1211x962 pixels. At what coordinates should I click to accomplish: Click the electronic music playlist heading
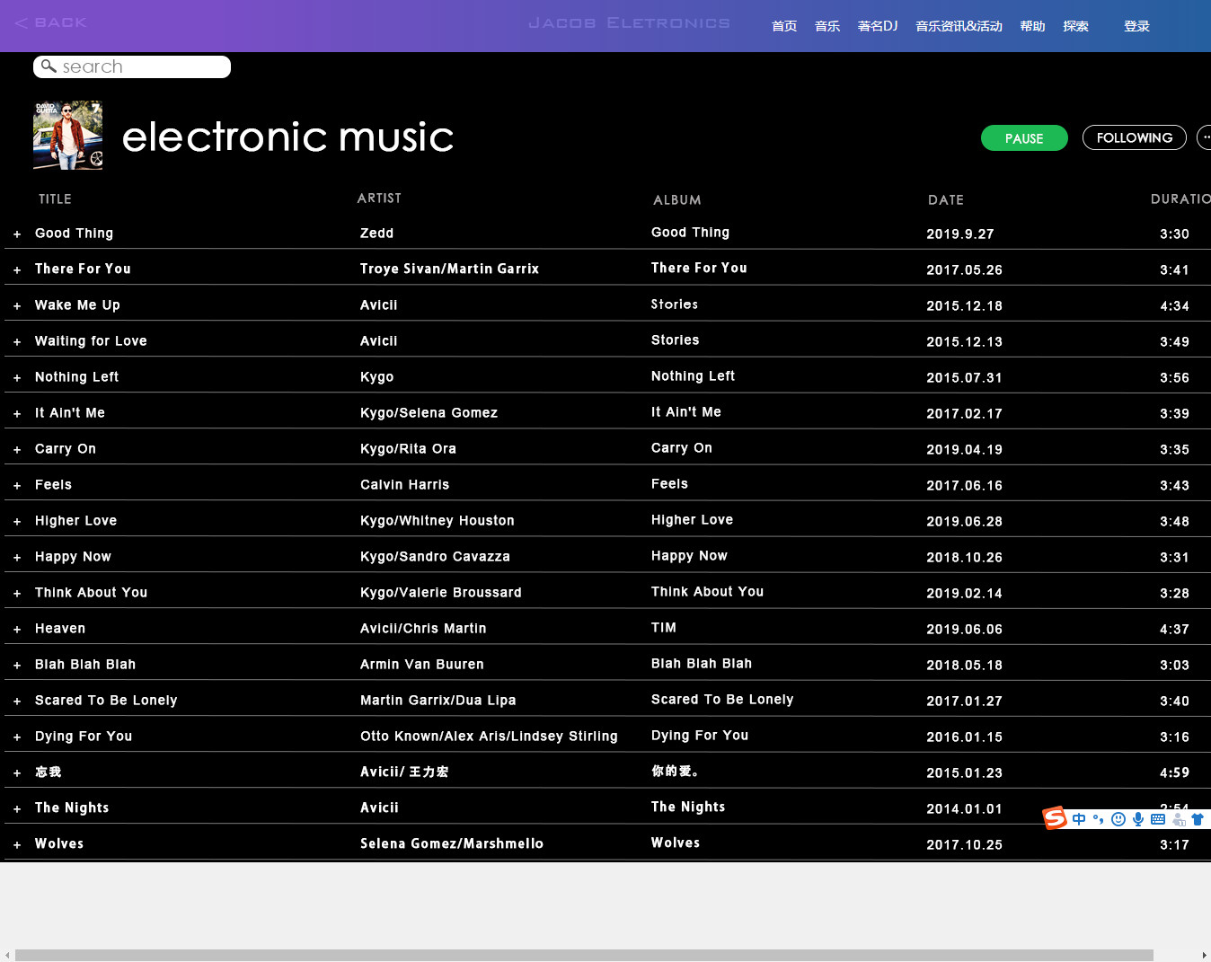(x=287, y=137)
